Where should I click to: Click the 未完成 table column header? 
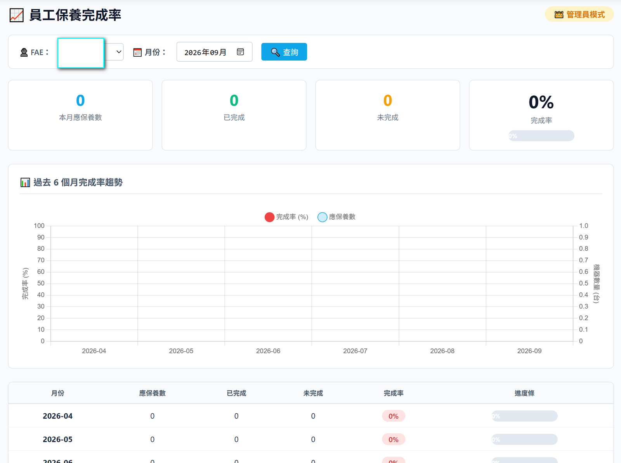tap(313, 393)
